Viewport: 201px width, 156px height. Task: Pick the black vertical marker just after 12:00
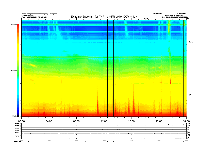pyautogui.click(x=107, y=68)
